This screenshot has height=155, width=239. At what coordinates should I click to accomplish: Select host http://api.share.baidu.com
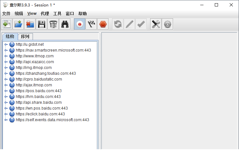tap(39, 102)
